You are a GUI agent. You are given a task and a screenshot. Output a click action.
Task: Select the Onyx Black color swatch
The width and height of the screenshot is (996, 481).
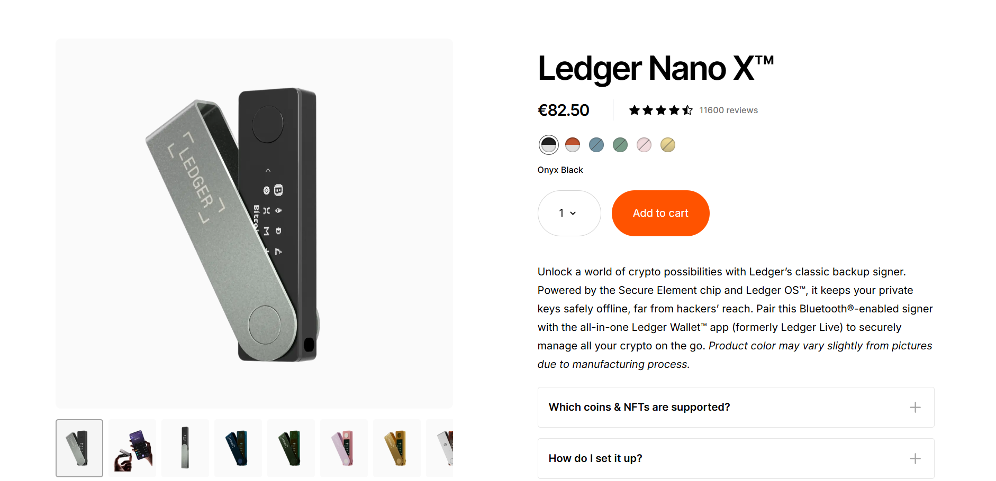(549, 144)
